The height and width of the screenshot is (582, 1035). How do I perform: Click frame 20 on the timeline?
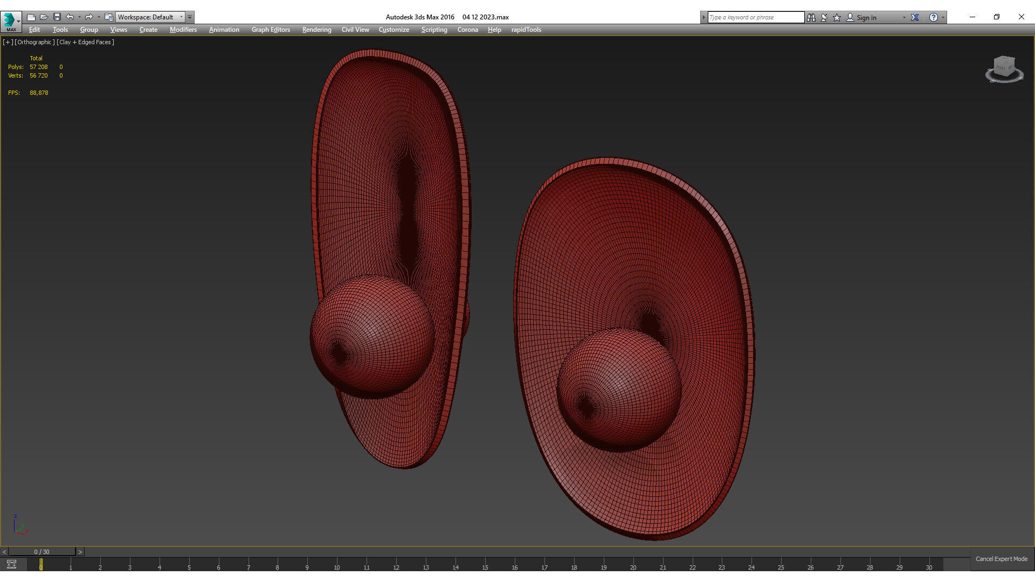[633, 567]
